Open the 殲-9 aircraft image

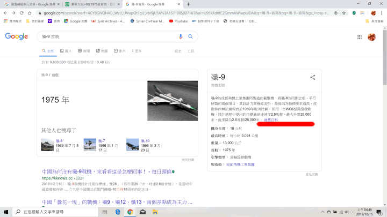coord(173,101)
